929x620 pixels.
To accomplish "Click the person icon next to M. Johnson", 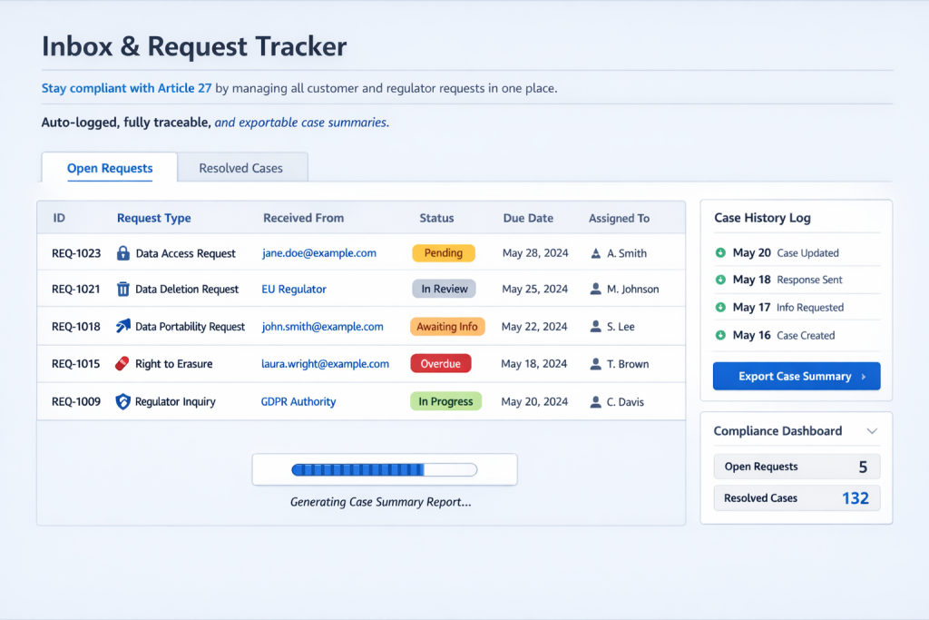I will (595, 290).
